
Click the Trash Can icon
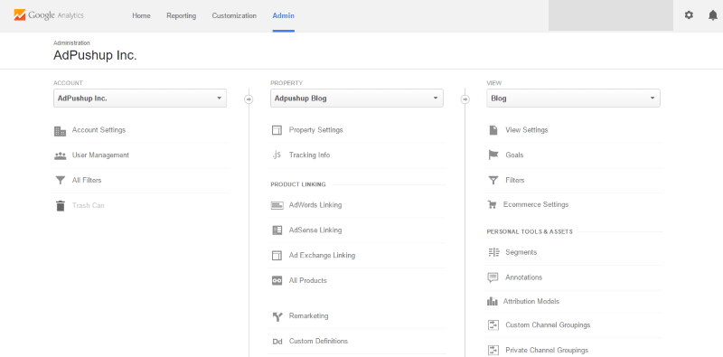[60, 205]
